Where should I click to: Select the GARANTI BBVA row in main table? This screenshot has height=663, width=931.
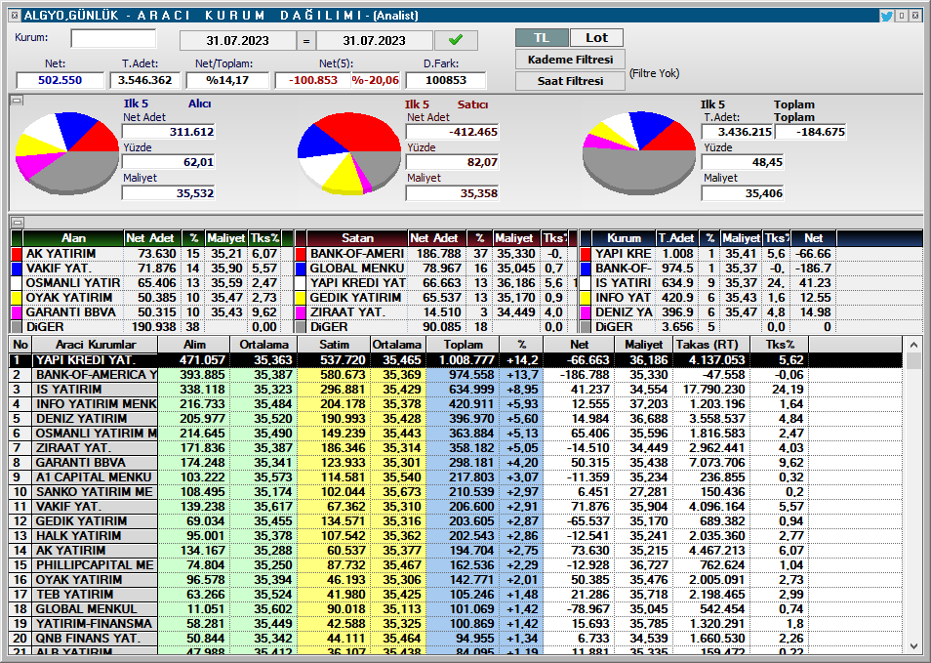tap(456, 462)
